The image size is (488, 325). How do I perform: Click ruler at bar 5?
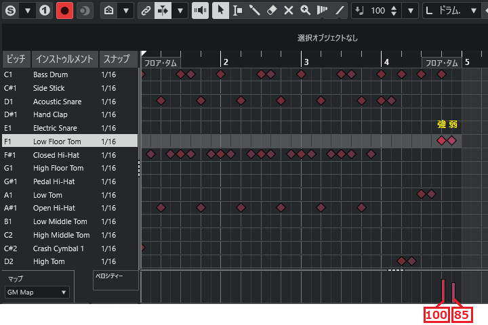click(467, 62)
